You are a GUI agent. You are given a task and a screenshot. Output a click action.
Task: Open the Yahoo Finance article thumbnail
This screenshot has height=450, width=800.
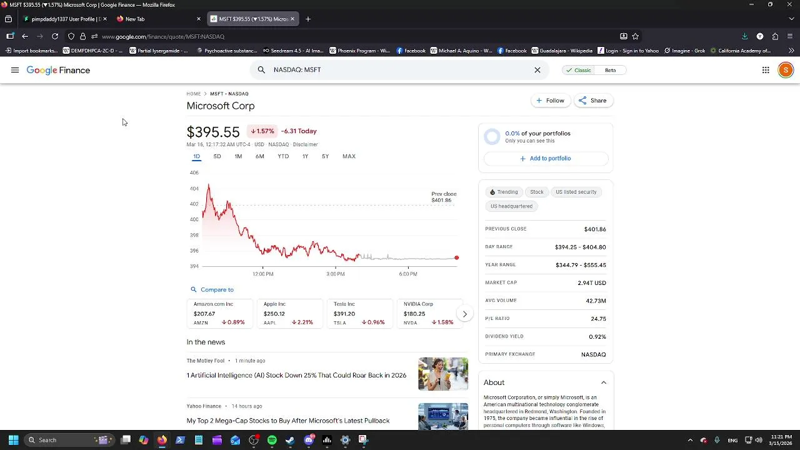(443, 416)
